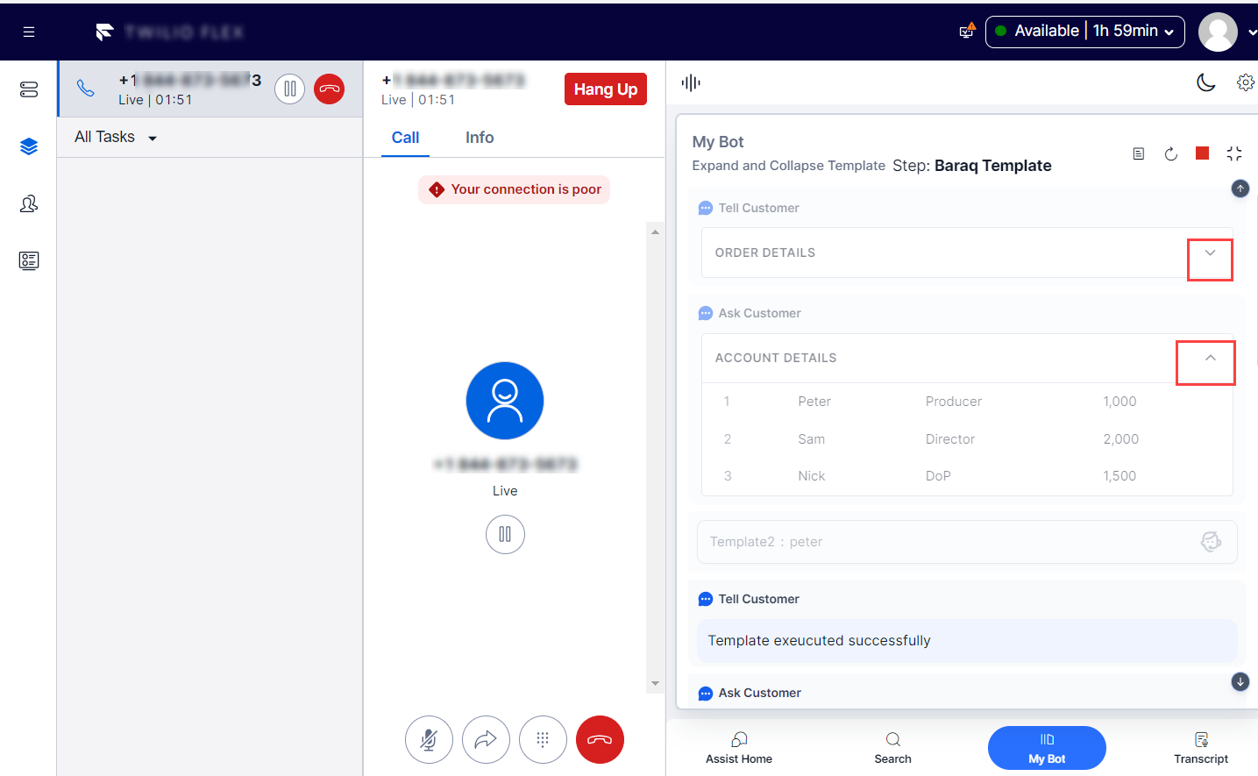Collapse the ACCOUNT DETAILS section
Screen dimensions: 1258x776
1210,359
